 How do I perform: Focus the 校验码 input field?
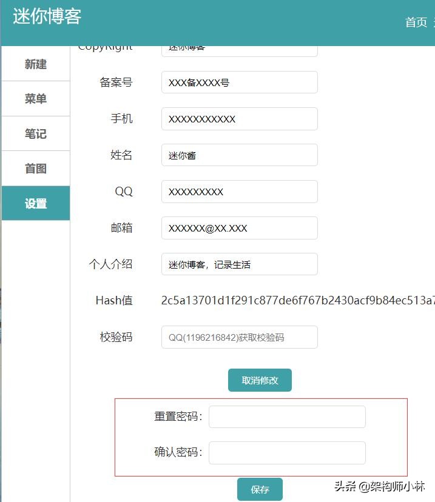click(239, 337)
